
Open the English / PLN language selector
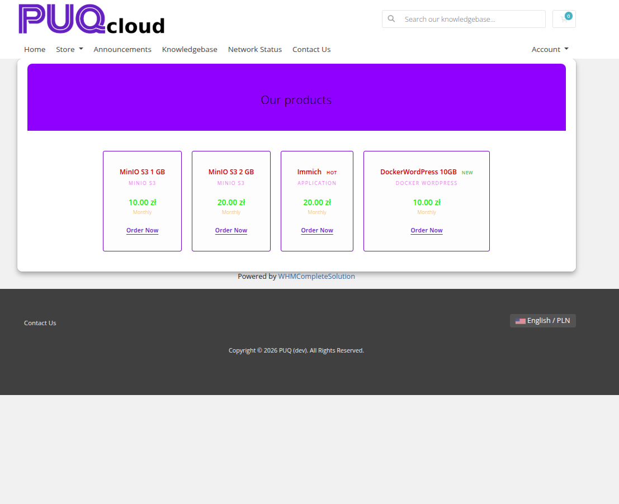[x=542, y=321]
